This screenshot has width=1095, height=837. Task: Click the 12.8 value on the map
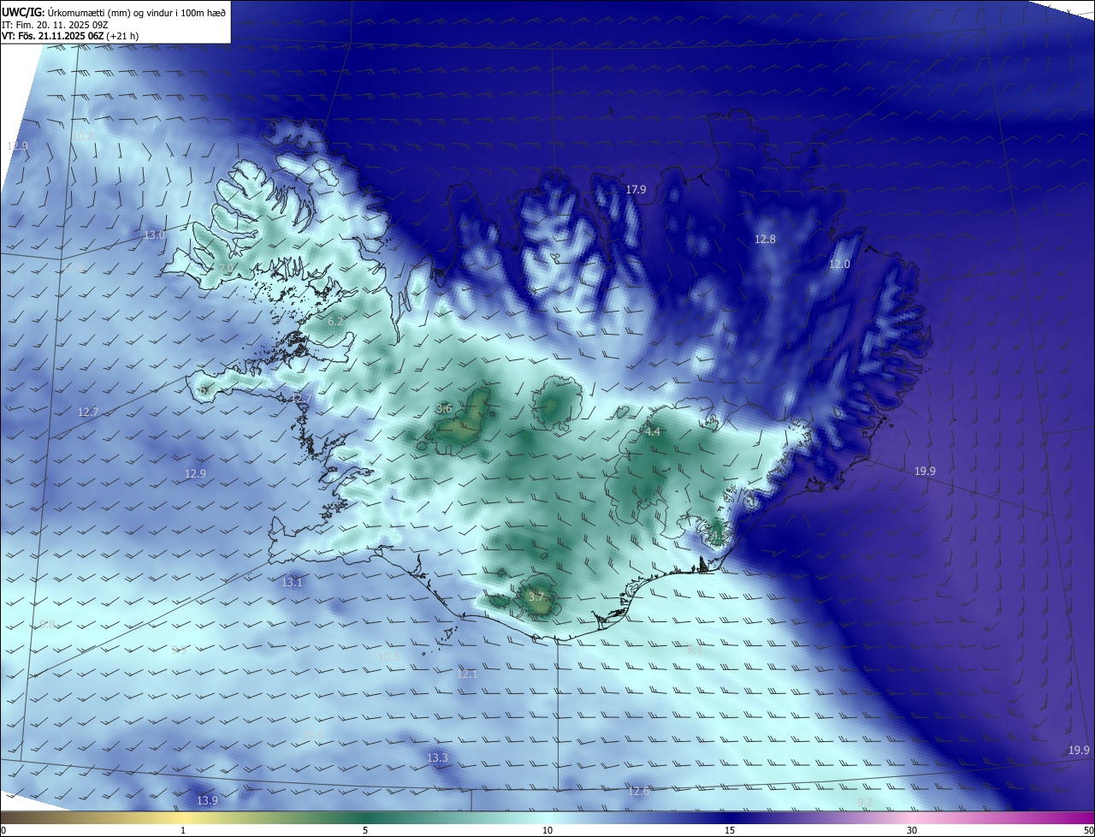tap(765, 240)
